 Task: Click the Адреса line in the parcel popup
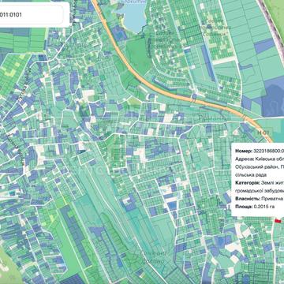pyautogui.click(x=260, y=167)
